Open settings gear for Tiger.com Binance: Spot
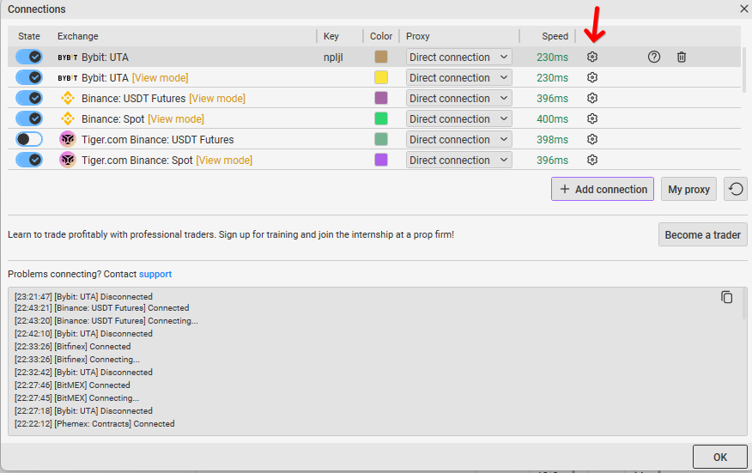Image resolution: width=752 pixels, height=473 pixels. [x=592, y=161]
